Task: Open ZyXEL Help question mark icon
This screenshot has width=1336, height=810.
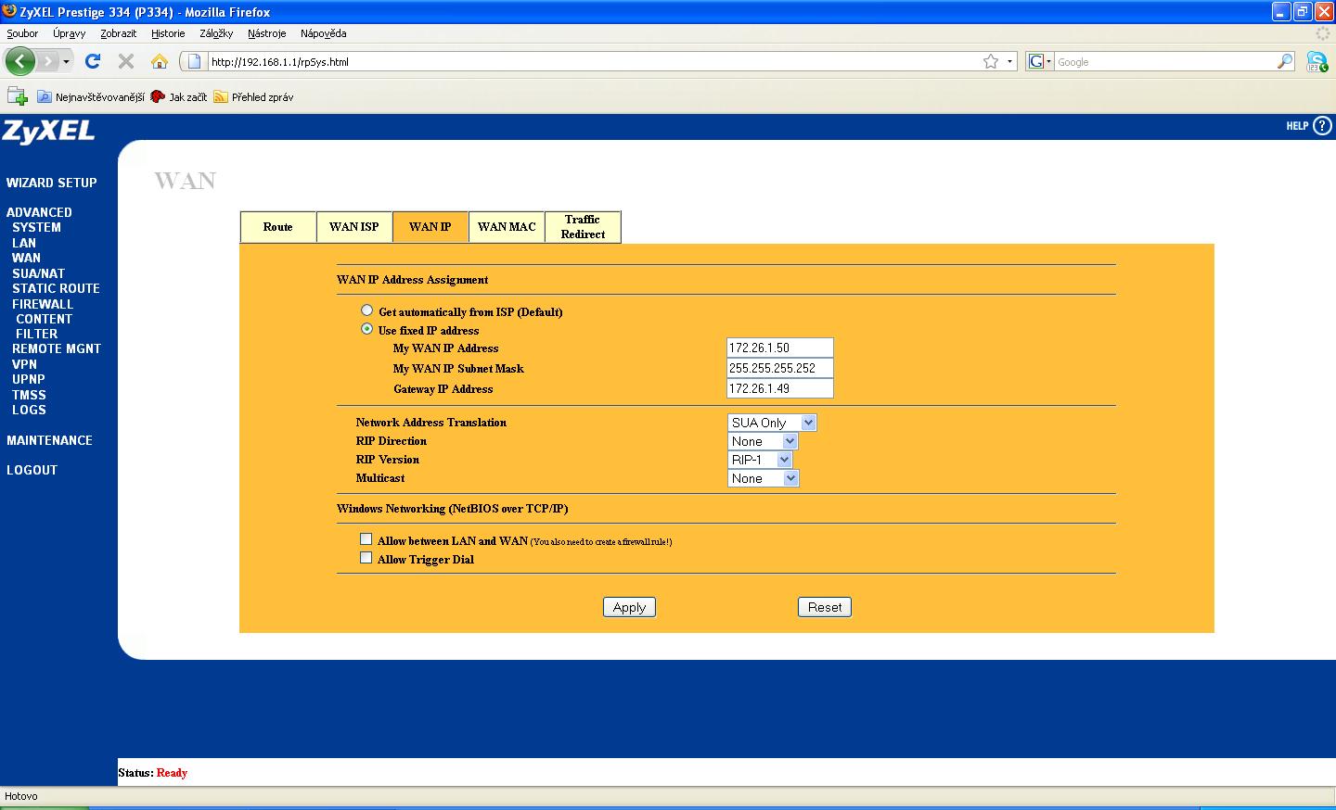Action: click(x=1322, y=126)
